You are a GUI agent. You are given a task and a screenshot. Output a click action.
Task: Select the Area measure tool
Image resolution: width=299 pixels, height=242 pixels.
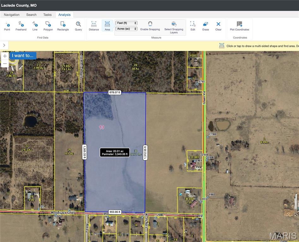point(107,25)
